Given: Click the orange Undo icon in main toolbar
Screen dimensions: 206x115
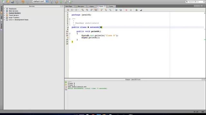Looking at the screenshot, I should pos(23,1).
